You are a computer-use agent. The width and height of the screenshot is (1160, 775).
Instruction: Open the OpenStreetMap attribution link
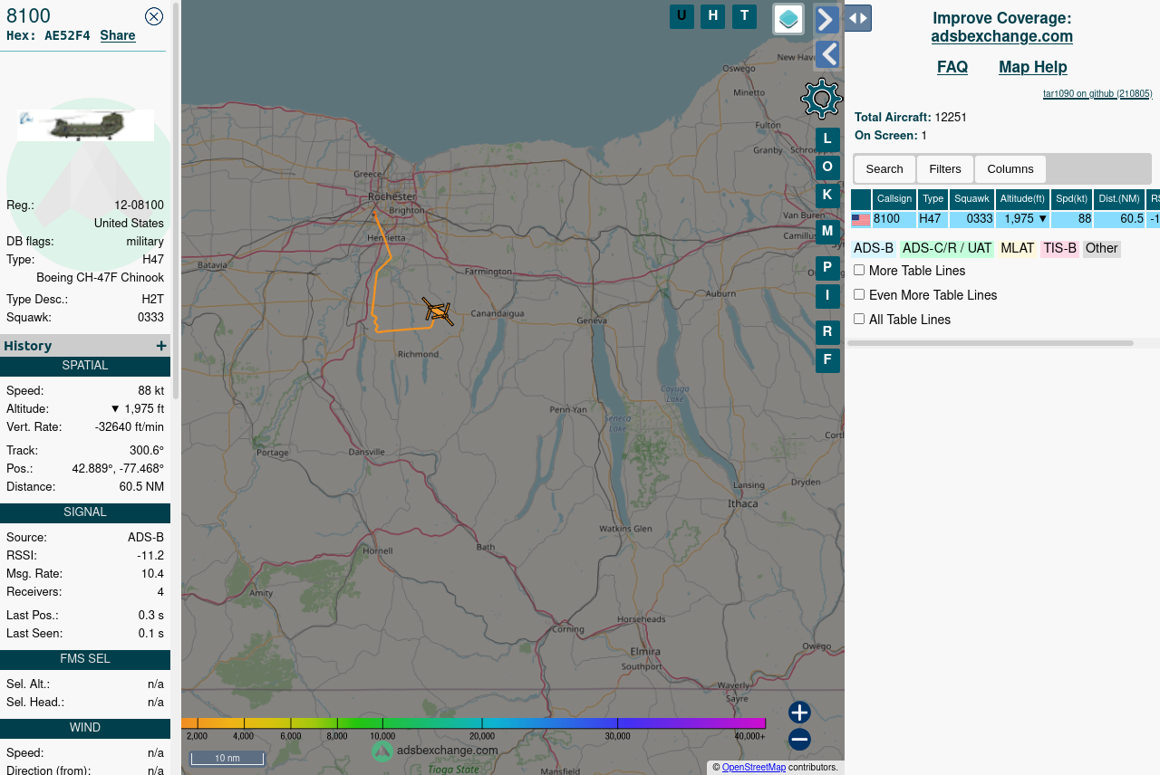click(x=754, y=768)
